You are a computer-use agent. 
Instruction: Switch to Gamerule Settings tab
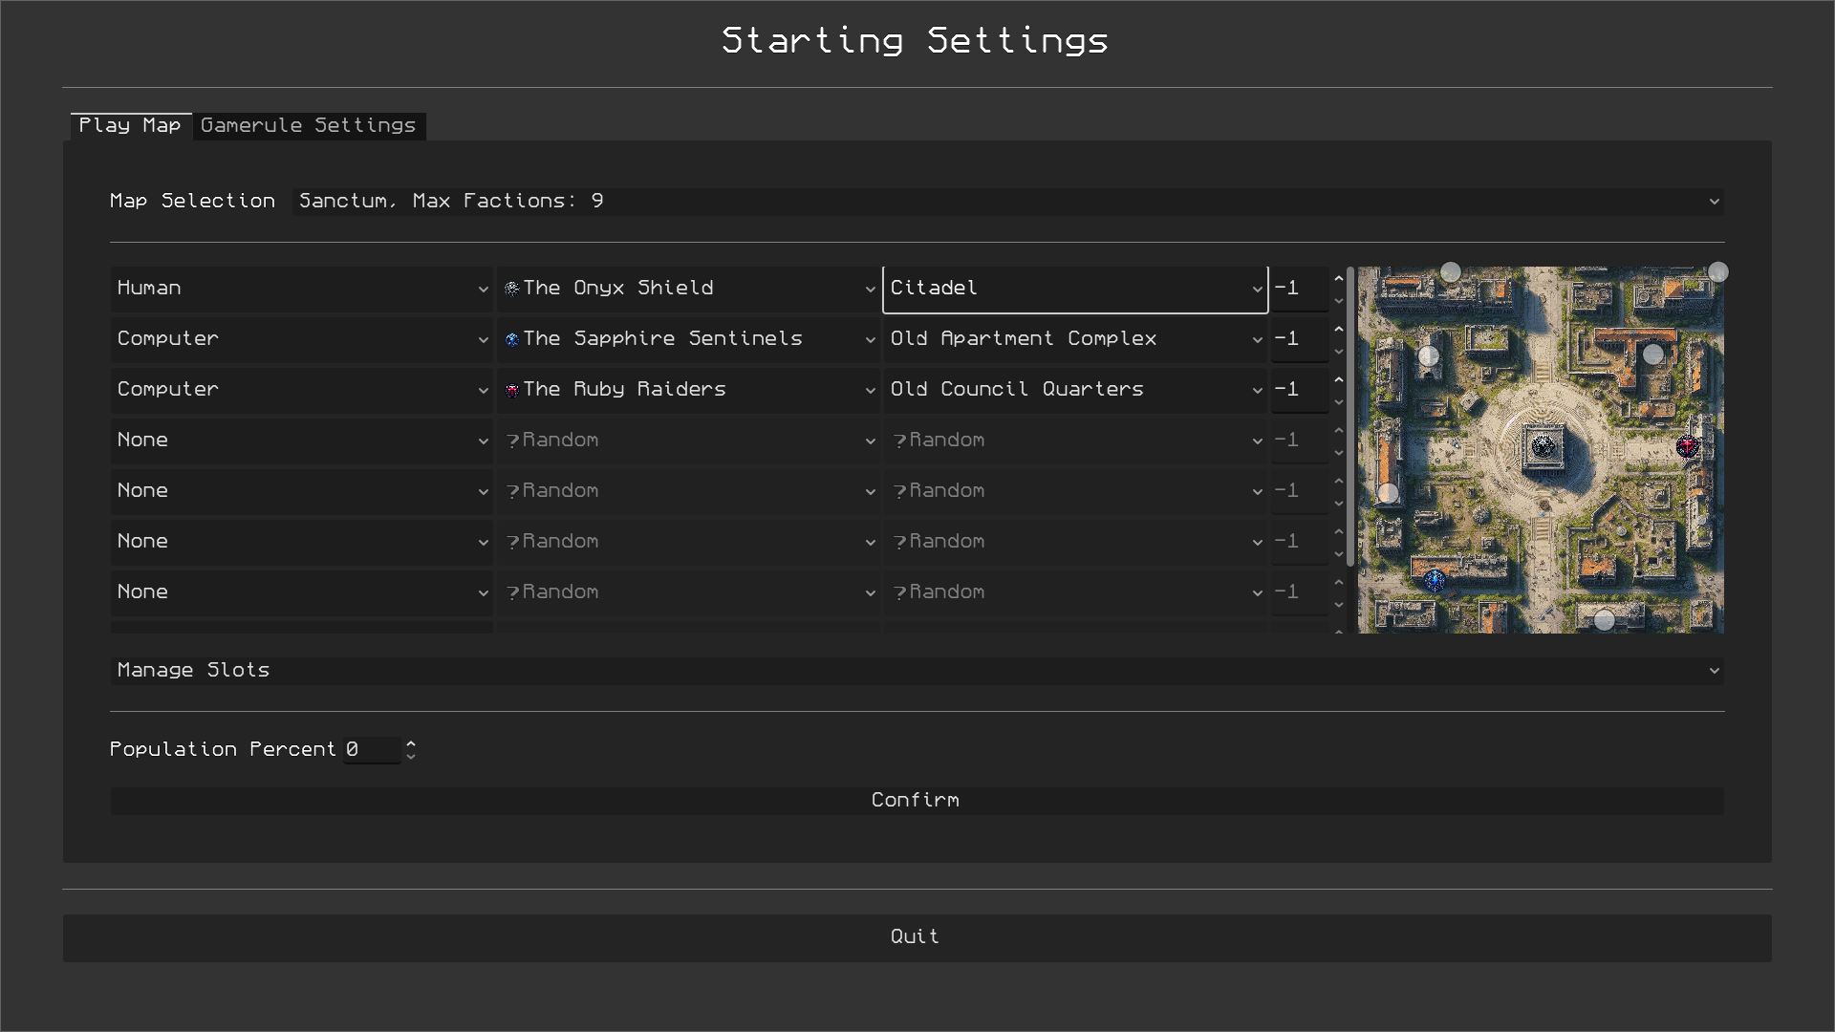tap(309, 126)
